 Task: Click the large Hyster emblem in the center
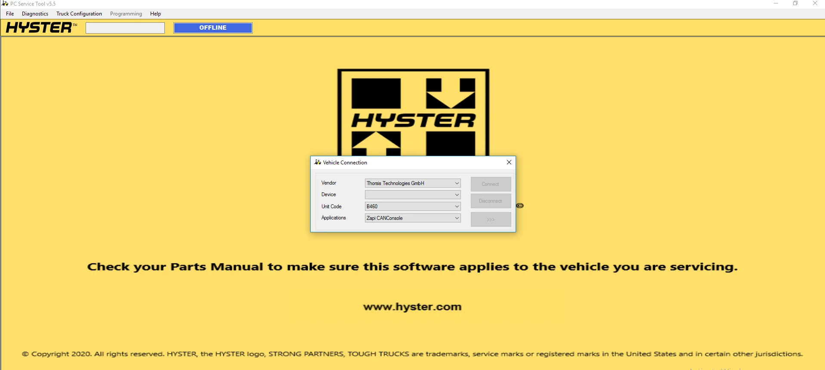(413, 112)
